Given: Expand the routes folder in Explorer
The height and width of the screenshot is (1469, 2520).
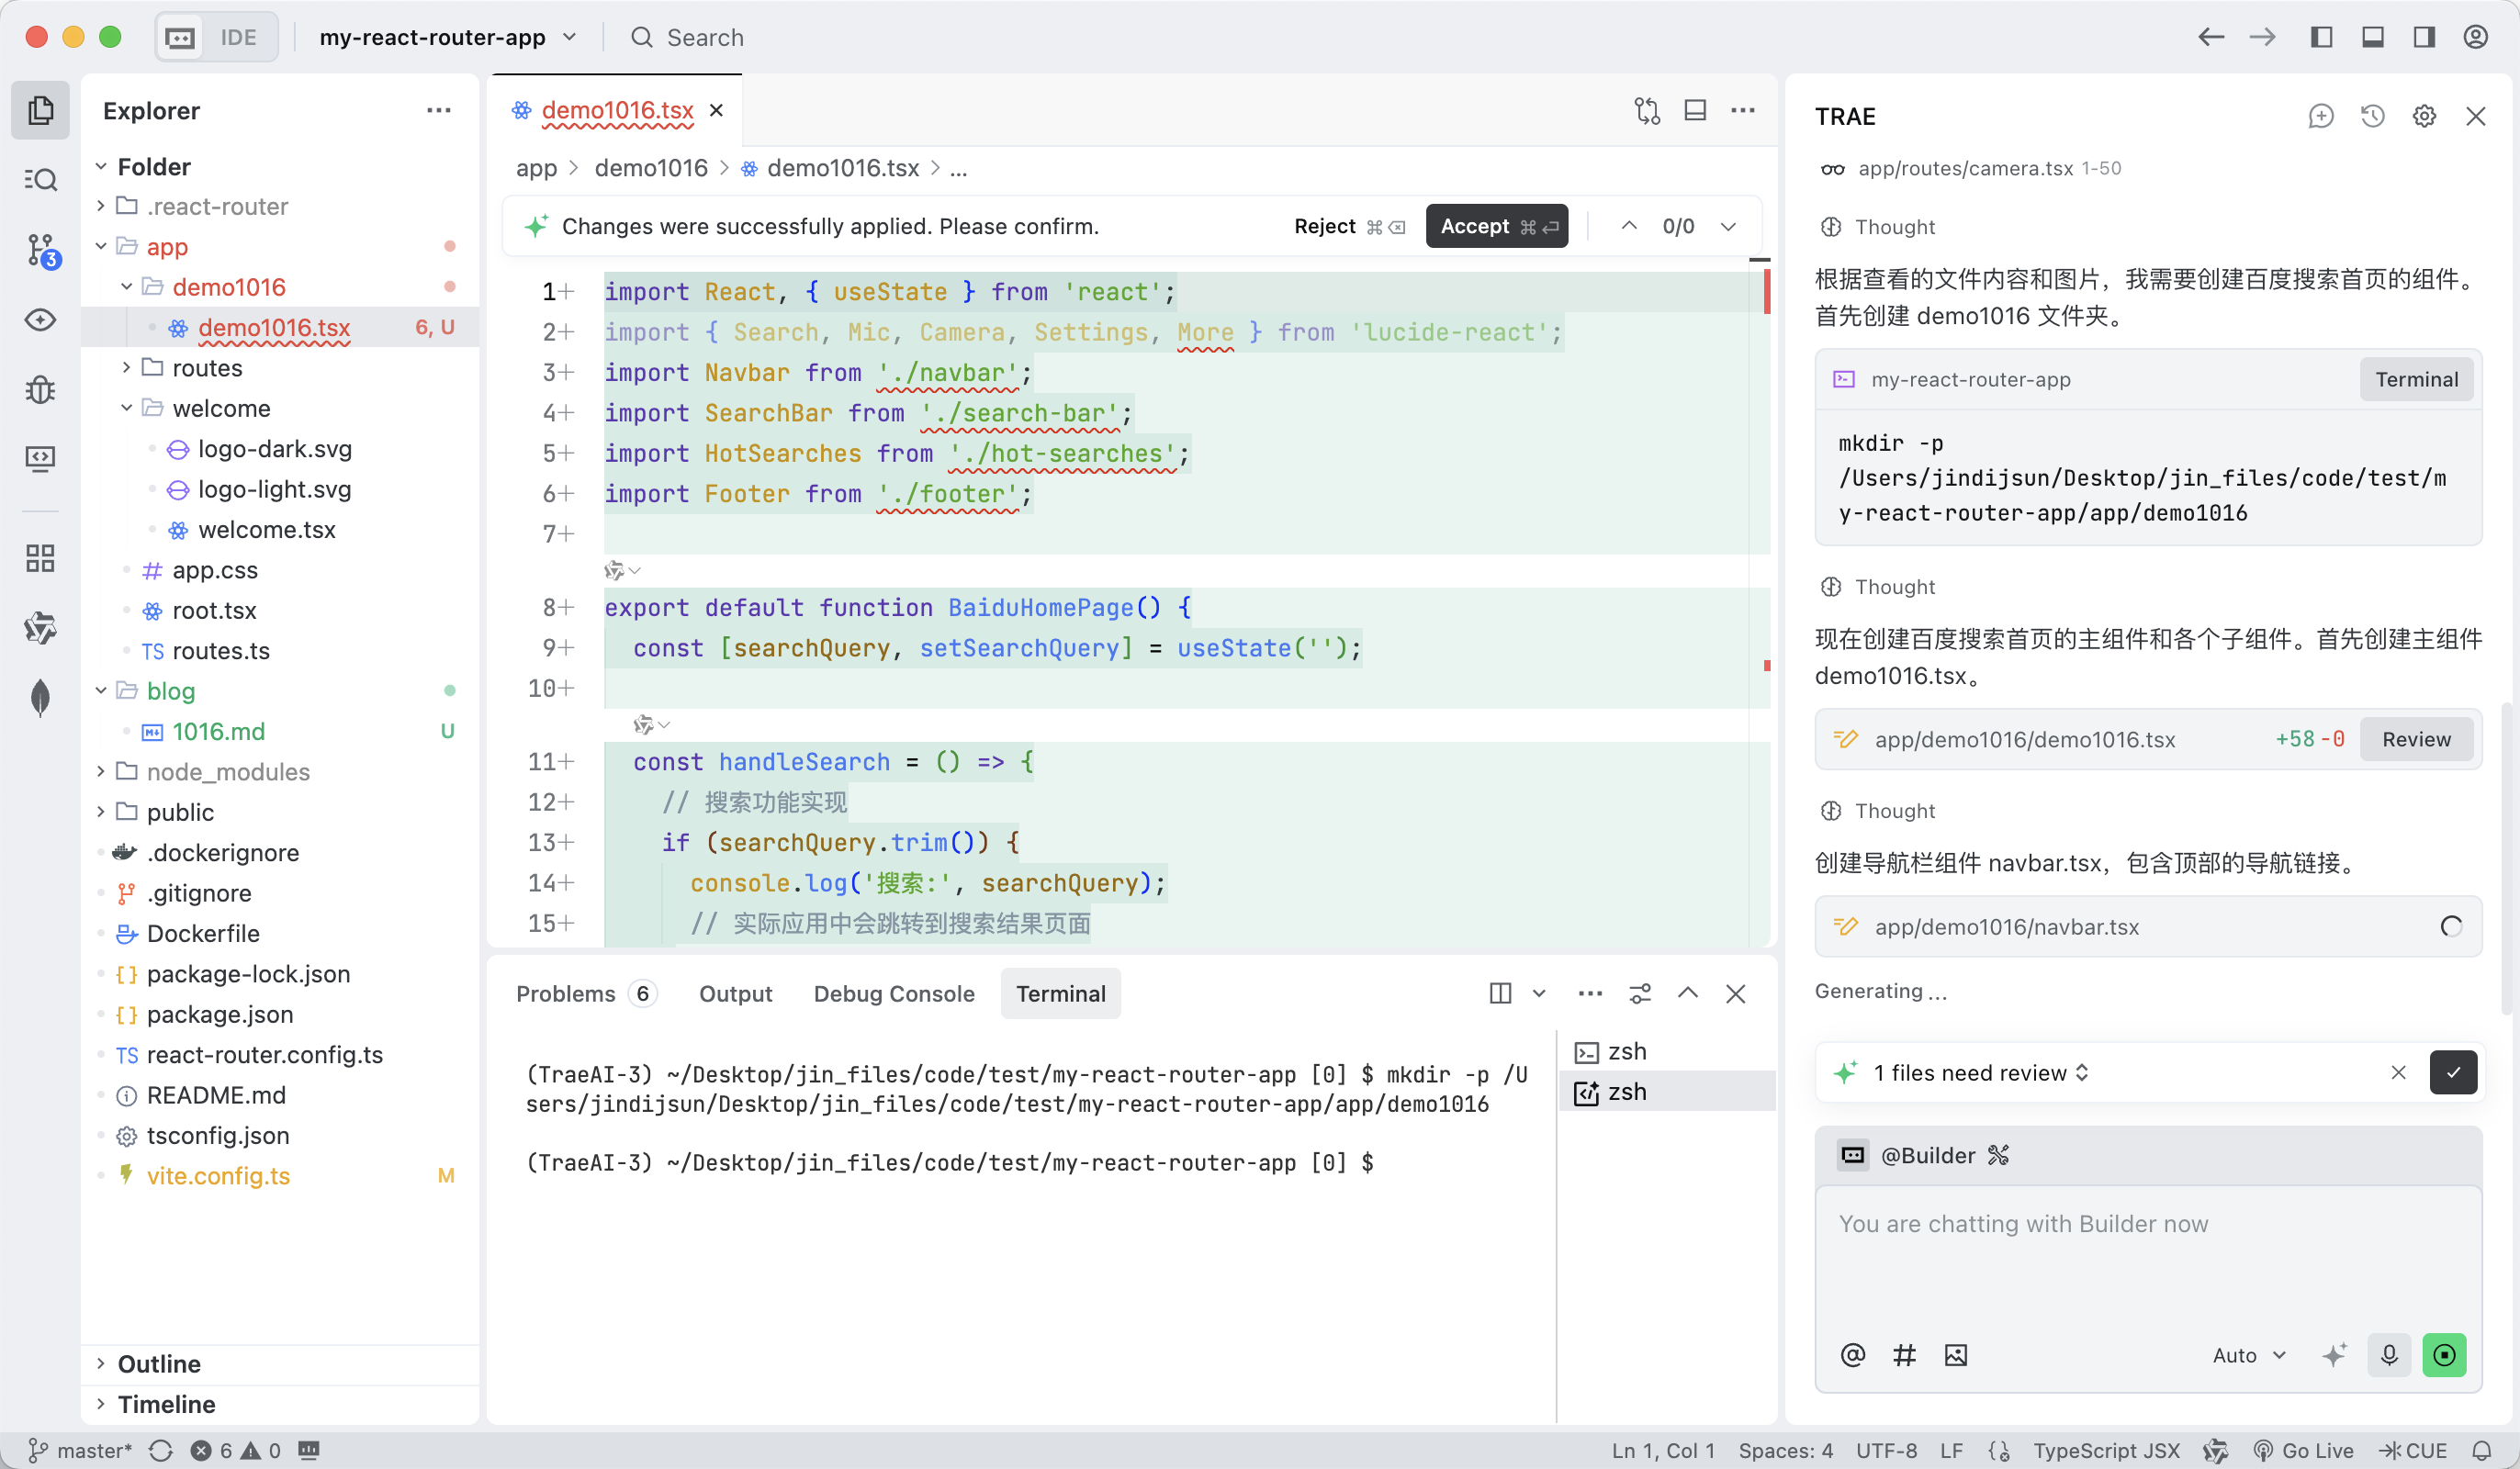Looking at the screenshot, I should 207,368.
